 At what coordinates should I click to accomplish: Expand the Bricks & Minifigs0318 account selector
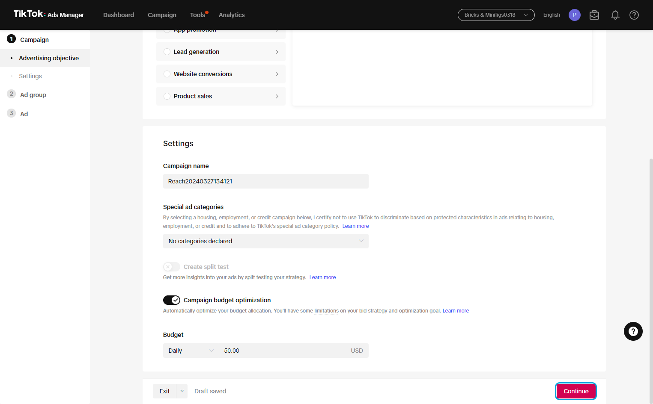click(x=496, y=15)
